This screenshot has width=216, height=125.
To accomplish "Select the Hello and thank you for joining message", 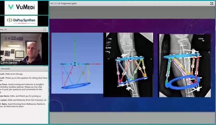I will coord(21,96).
